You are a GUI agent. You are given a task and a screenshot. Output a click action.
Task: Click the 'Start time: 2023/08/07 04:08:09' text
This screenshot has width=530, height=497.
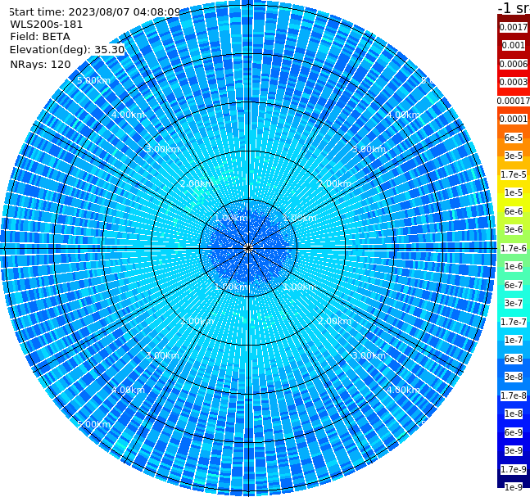pos(94,11)
